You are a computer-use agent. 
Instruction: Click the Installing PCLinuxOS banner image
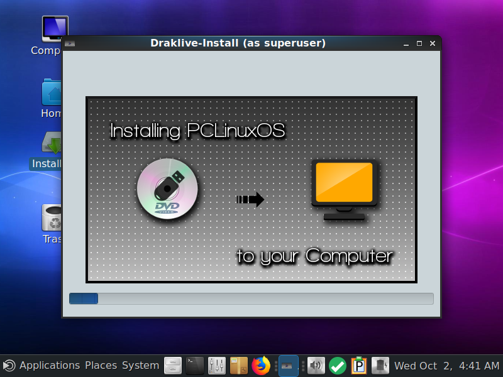click(x=251, y=190)
